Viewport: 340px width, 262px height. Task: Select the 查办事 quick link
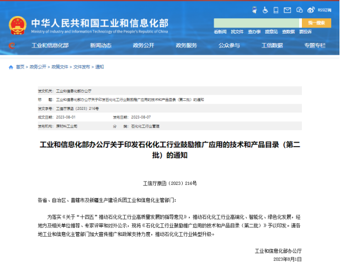click(254, 32)
